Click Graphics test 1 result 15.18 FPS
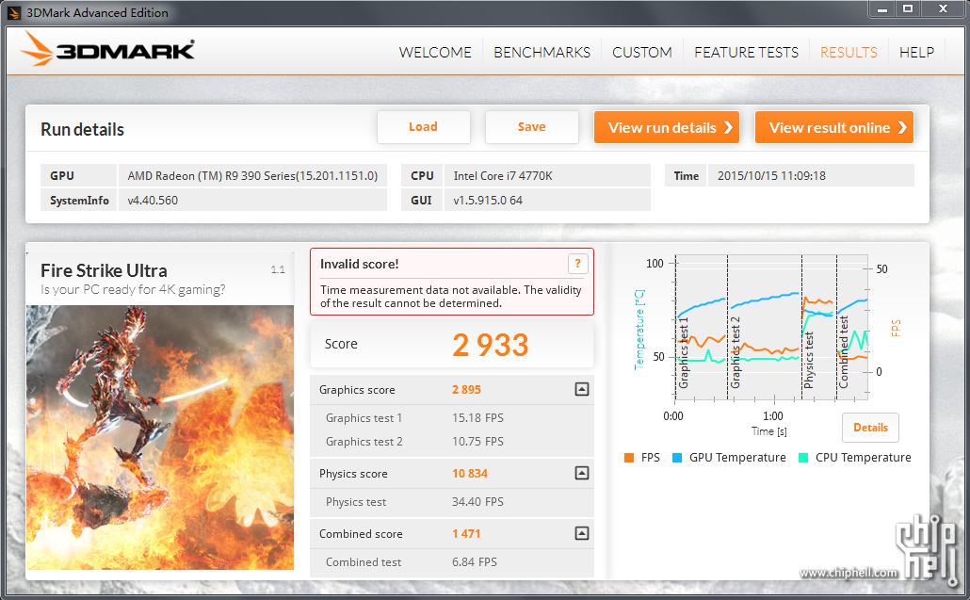This screenshot has height=600, width=970. pos(477,418)
